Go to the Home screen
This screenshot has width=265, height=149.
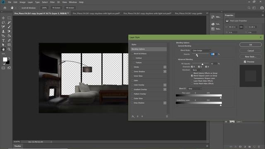pos(5,8)
